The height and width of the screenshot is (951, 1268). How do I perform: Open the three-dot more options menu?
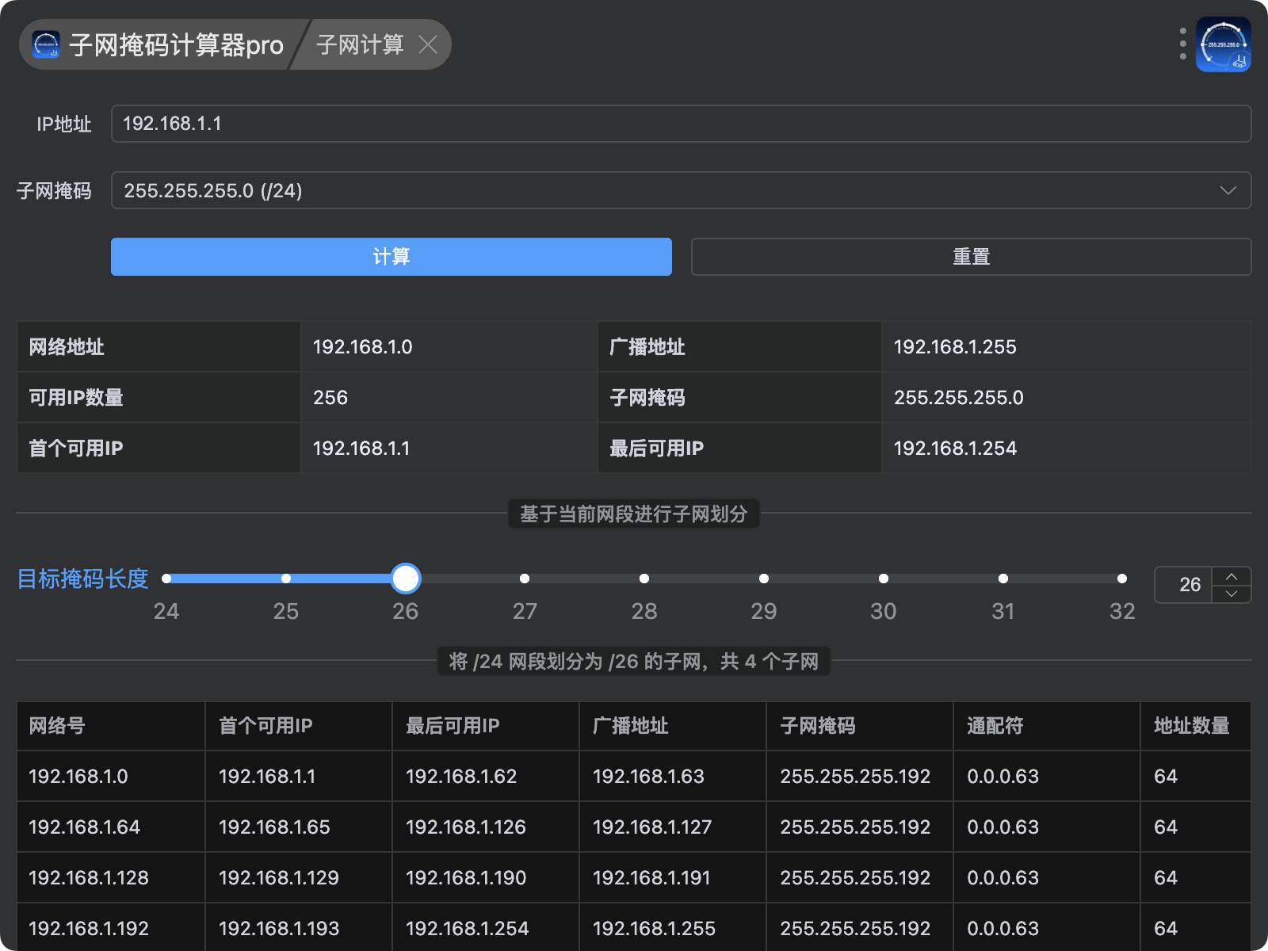point(1182,44)
